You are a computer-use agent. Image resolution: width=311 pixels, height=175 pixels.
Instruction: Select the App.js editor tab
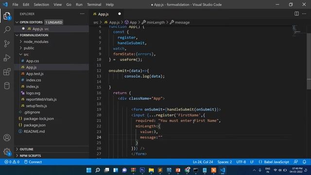point(107,14)
